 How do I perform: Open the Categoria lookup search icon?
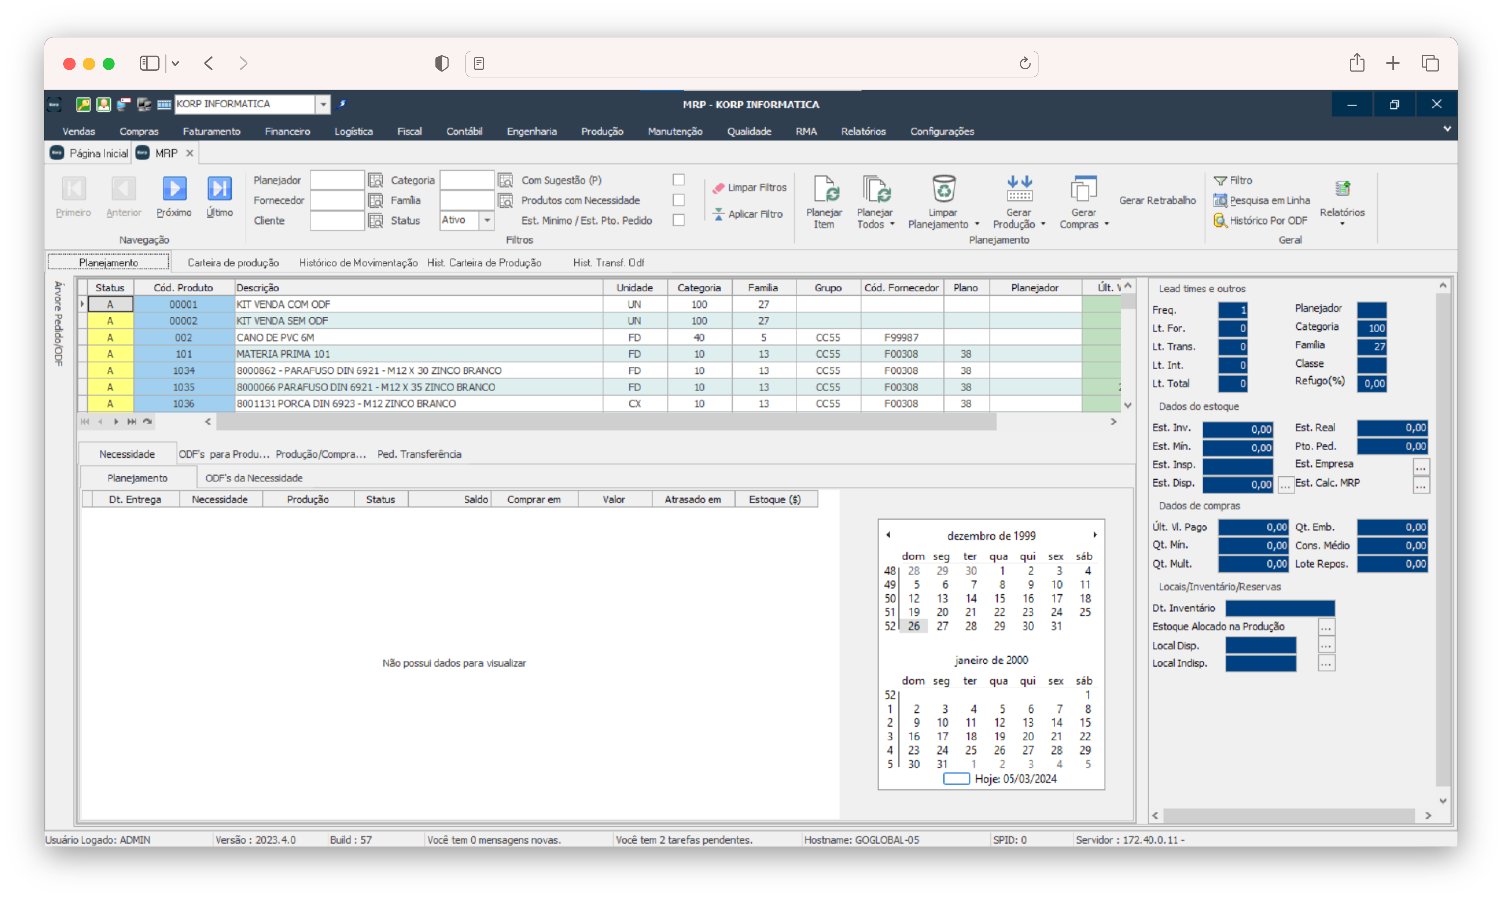tap(506, 181)
